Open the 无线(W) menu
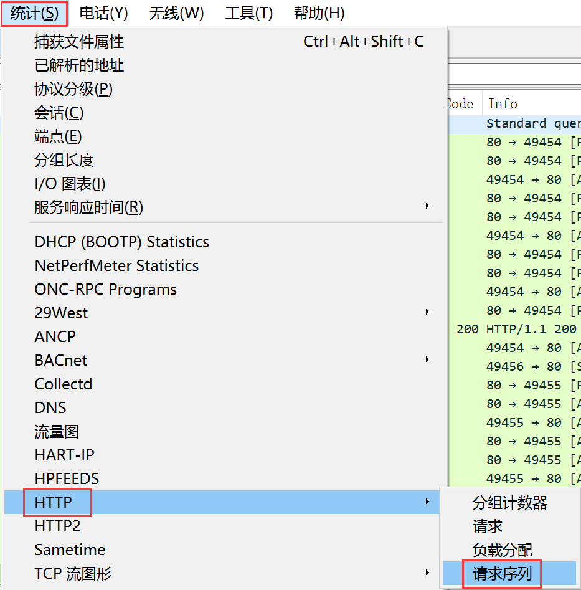 [176, 13]
